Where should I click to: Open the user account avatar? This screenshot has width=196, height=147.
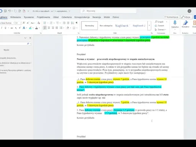(189, 11)
